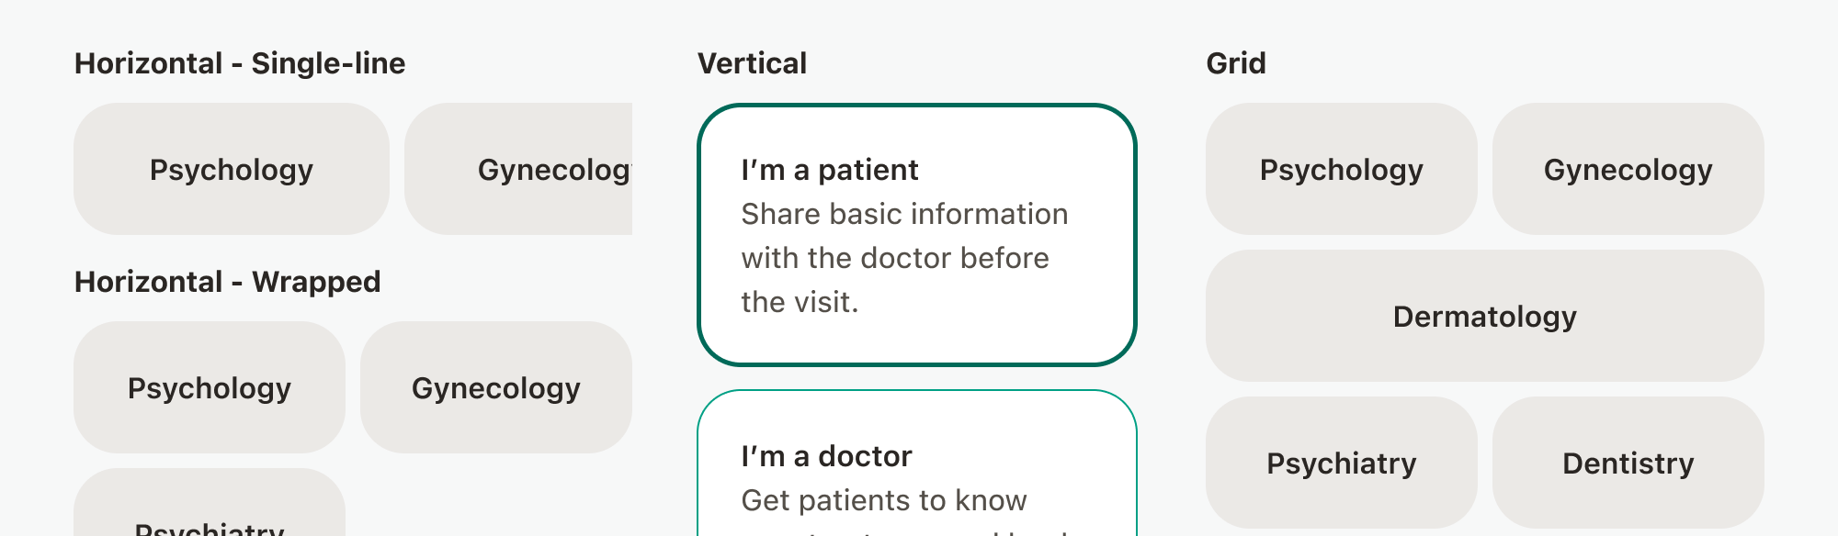1838x536 pixels.
Task: Click the "Get patients to know" description text
Action: (884, 500)
